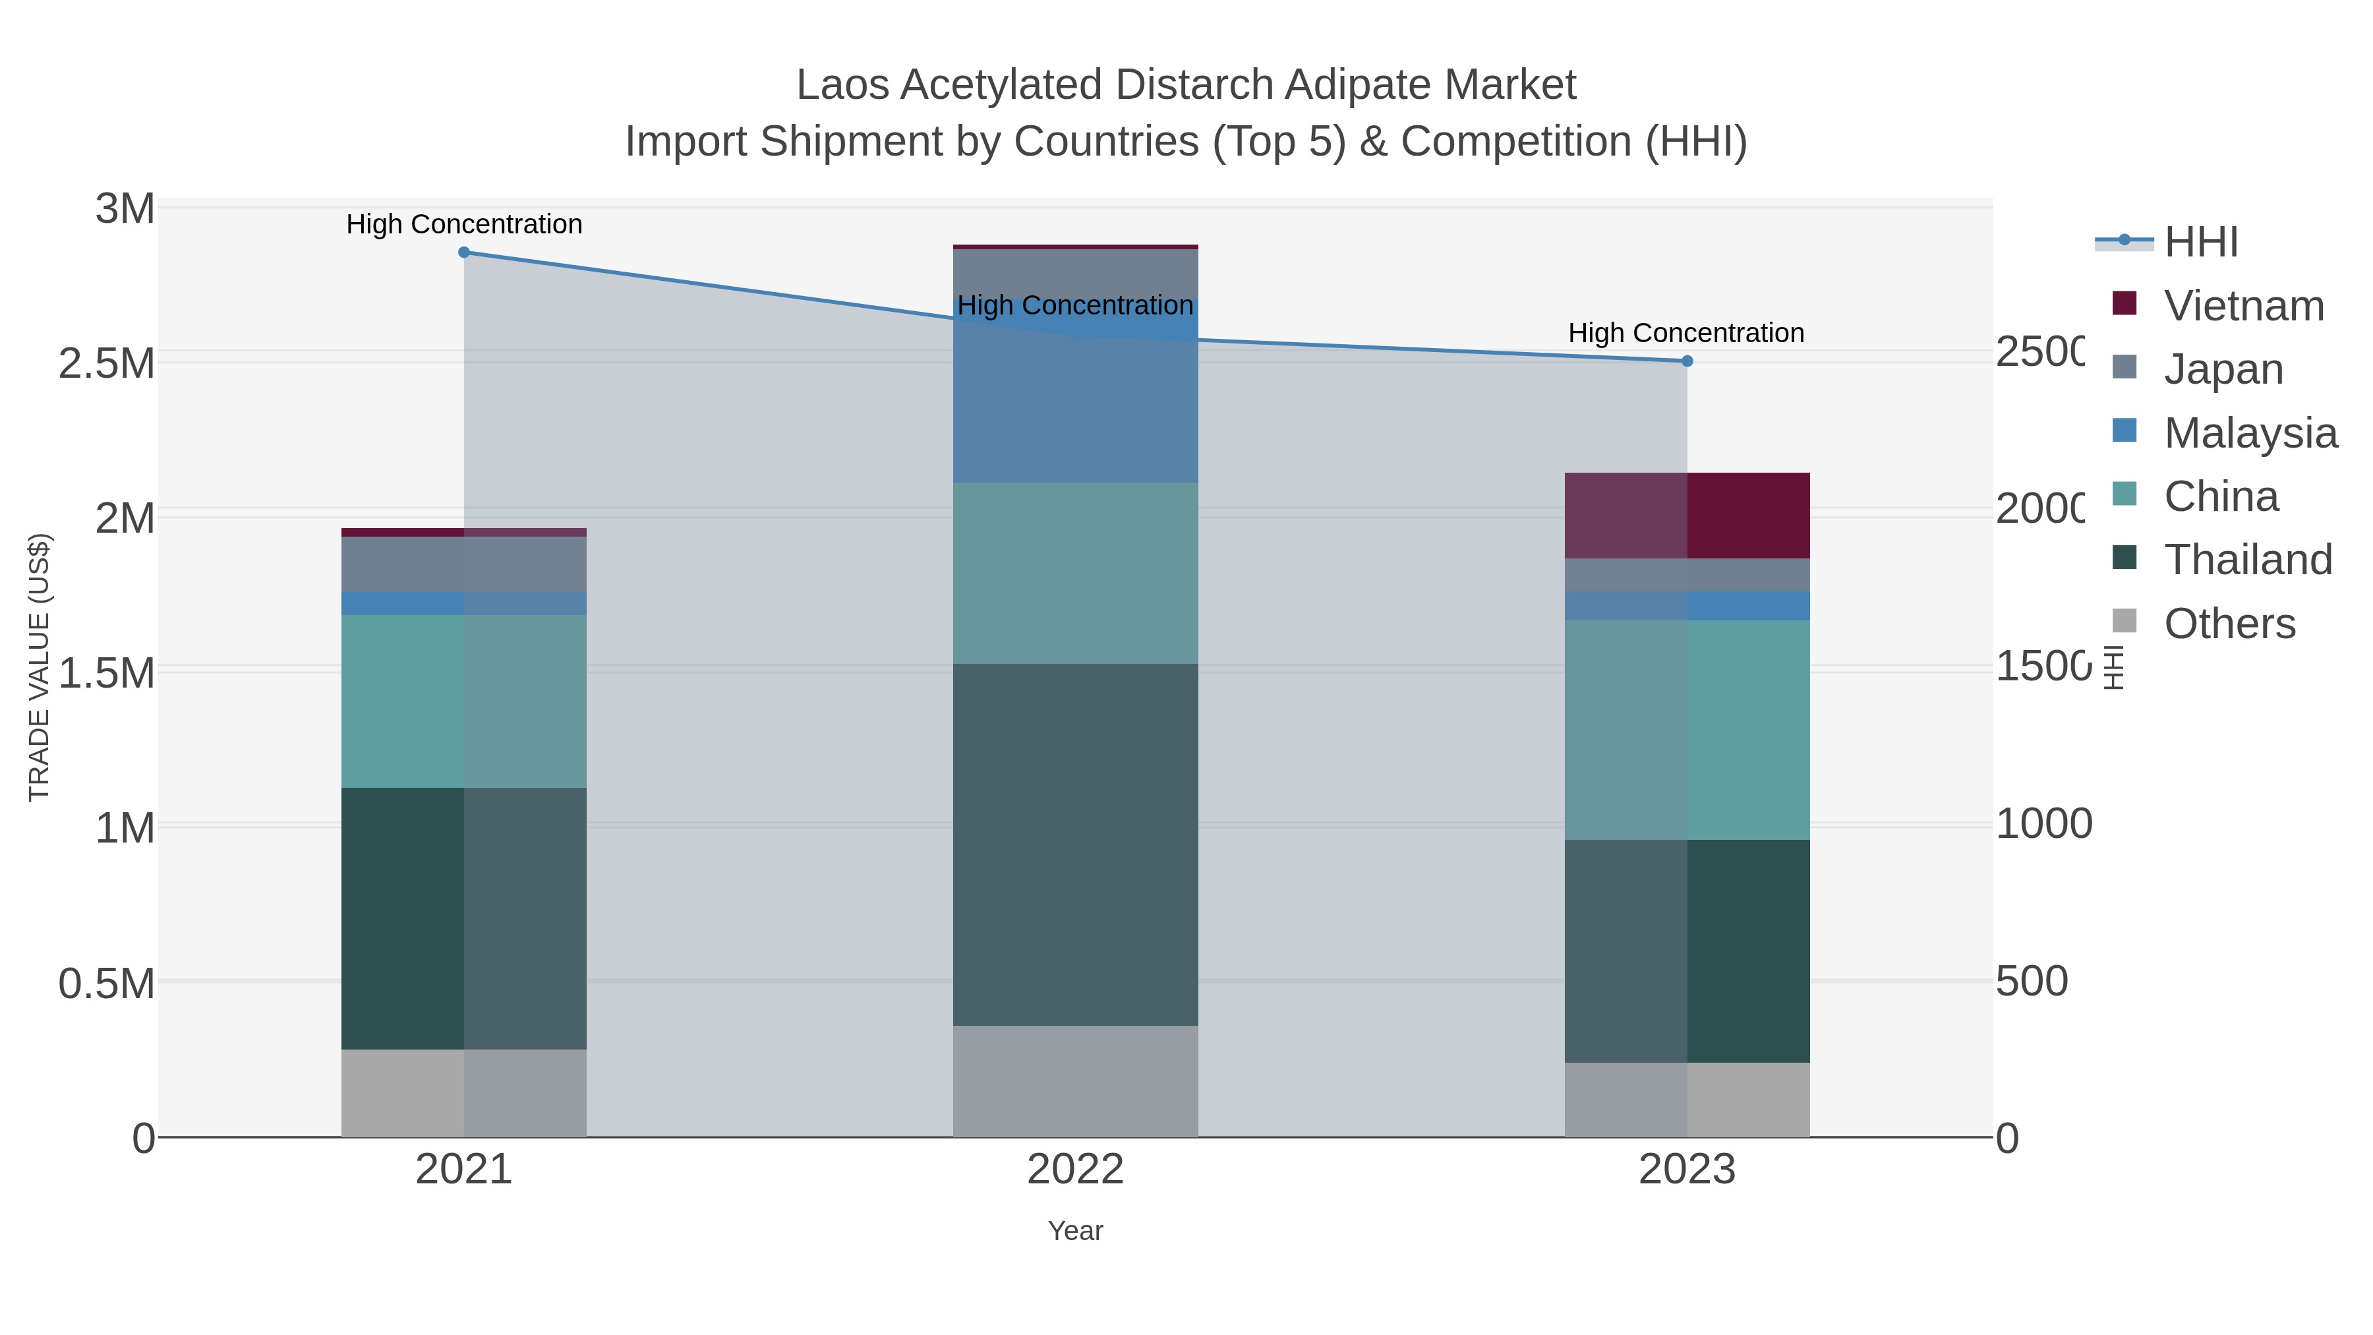Click the 1.5M tick on the left axis
Image resolution: width=2373 pixels, height=1335 pixels.
107,674
